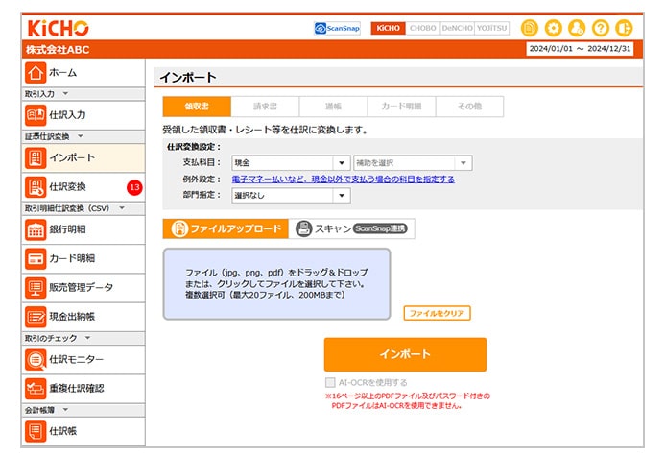Open the 銀行明細 bank statement icon

click(36, 229)
